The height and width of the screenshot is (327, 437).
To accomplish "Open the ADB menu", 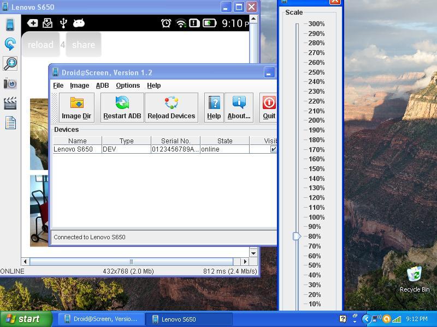I will point(102,86).
